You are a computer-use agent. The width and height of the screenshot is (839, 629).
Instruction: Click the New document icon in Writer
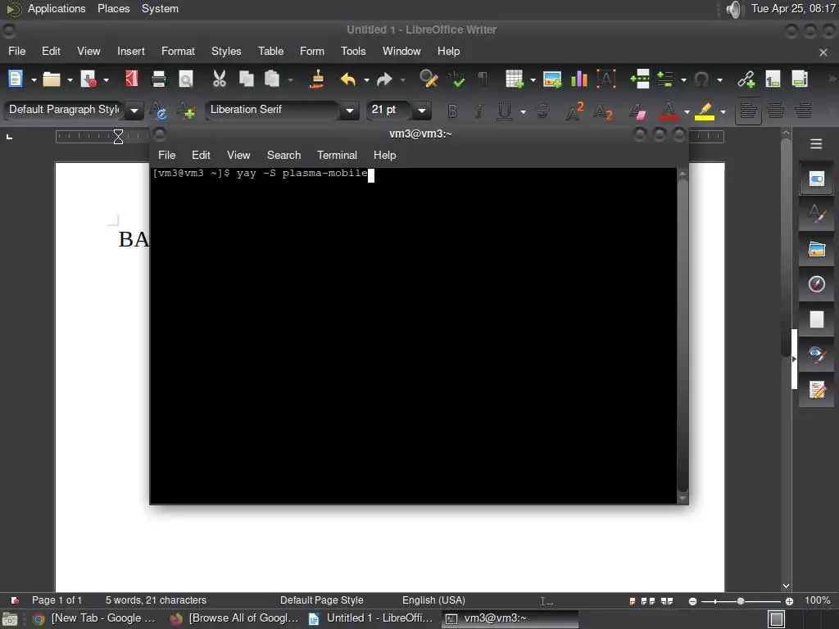pos(15,79)
